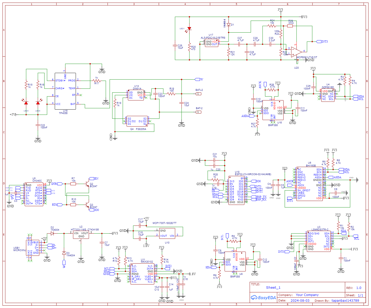Select the LSM6DS3TR-C IMU chip U3
Viewport: 371px width, 308px height.
(319, 241)
